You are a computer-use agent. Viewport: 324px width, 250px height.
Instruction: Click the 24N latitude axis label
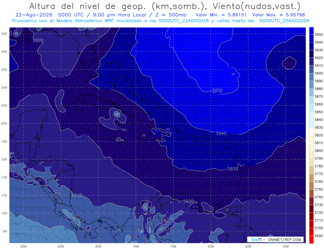(4, 88)
